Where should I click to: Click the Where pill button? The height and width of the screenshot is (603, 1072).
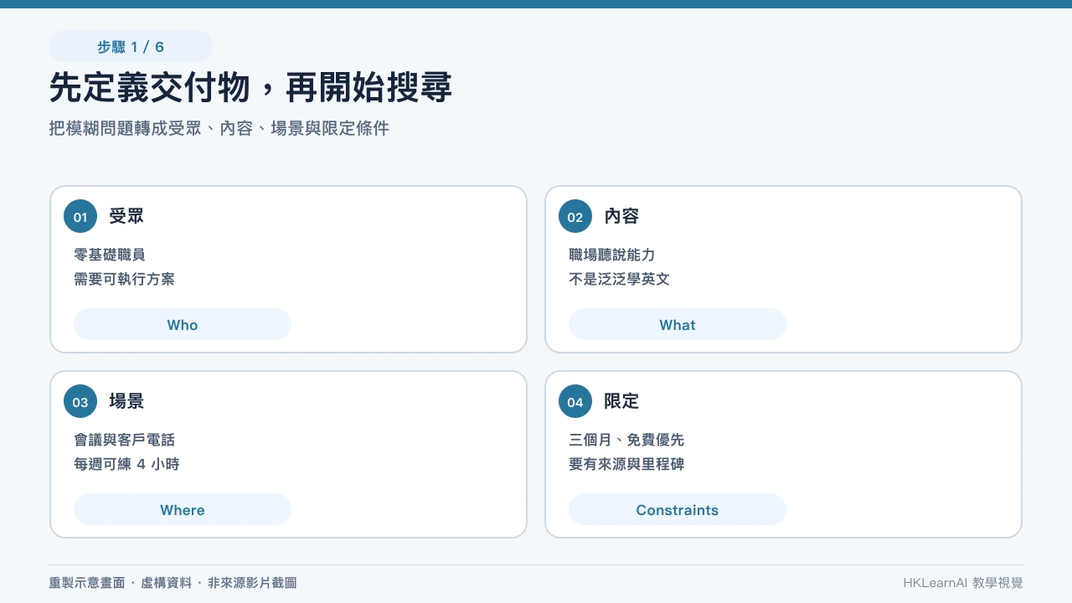point(183,510)
